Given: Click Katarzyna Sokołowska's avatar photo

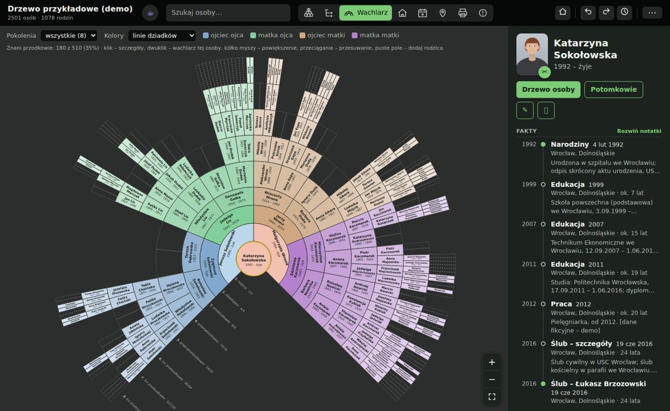Looking at the screenshot, I should click(532, 54).
